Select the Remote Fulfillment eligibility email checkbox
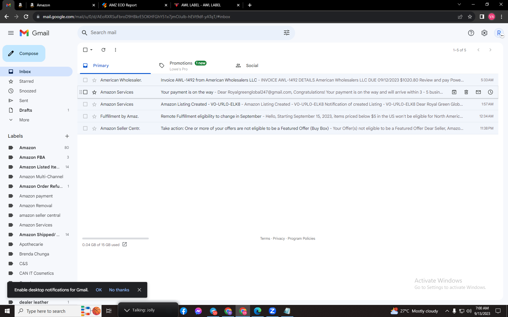Screen dimensions: 508x317 85,116
